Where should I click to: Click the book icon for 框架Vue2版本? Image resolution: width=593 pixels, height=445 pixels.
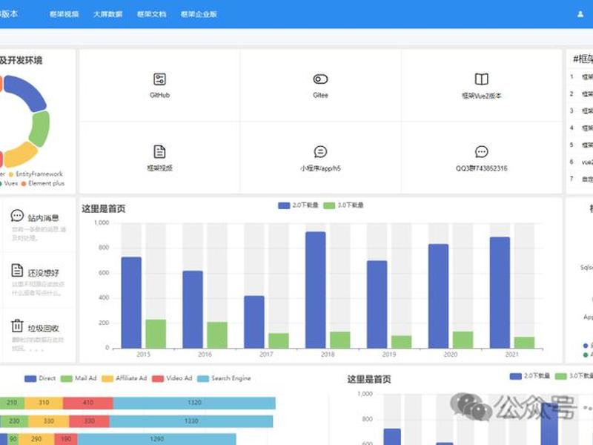click(x=481, y=79)
